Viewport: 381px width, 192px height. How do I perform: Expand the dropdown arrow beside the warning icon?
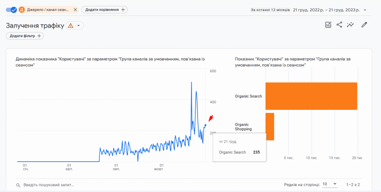point(79,26)
